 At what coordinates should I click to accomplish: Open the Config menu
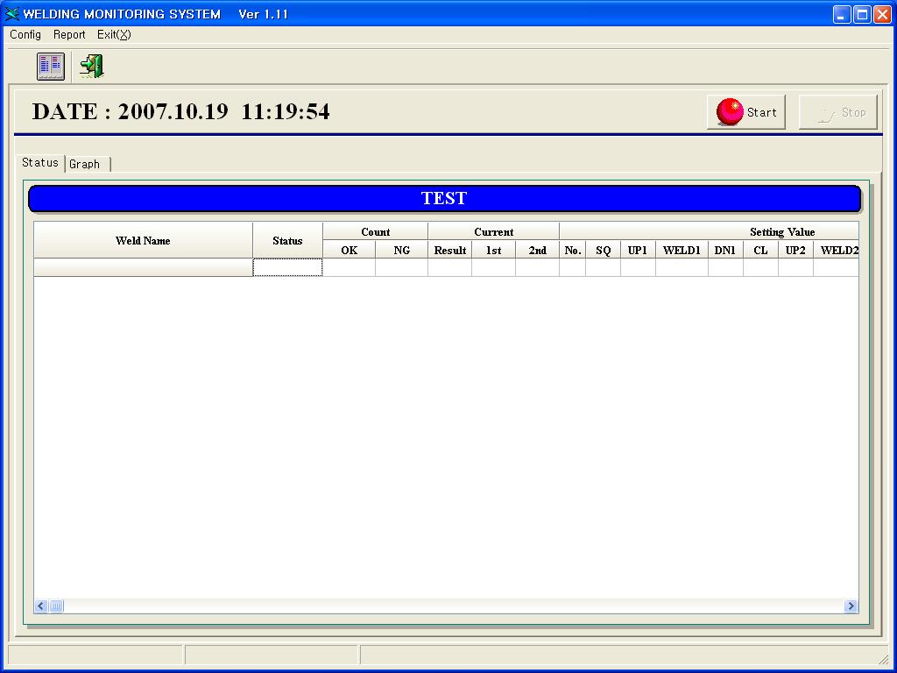[x=25, y=35]
